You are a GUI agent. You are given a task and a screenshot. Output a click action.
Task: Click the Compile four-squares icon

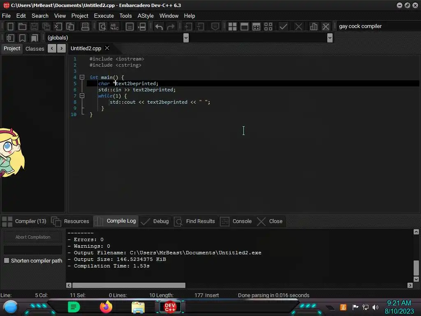point(232,26)
